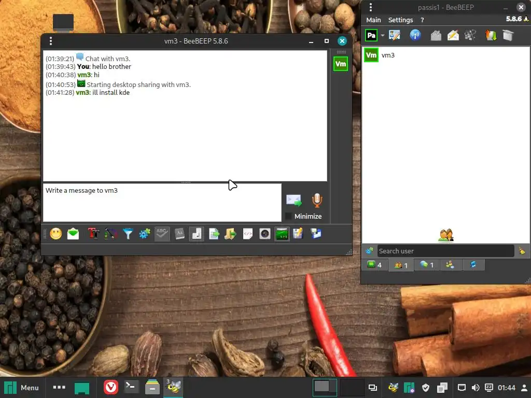Click the blue funnel filter icon
This screenshot has height=398, width=531.
click(128, 234)
